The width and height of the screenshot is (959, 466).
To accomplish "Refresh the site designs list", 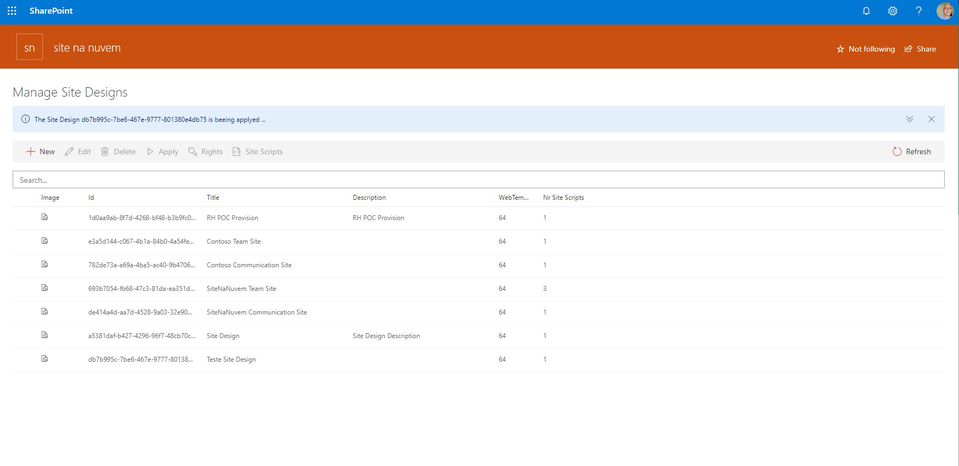I will point(911,151).
